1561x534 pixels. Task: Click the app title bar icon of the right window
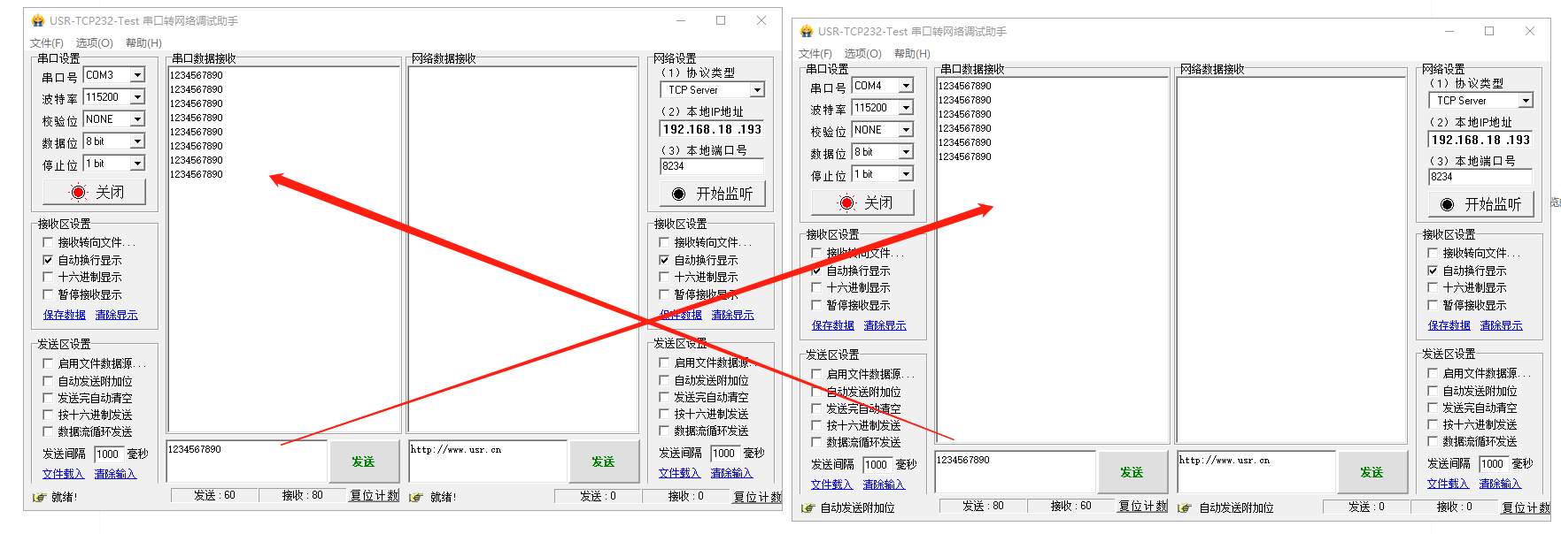click(806, 31)
